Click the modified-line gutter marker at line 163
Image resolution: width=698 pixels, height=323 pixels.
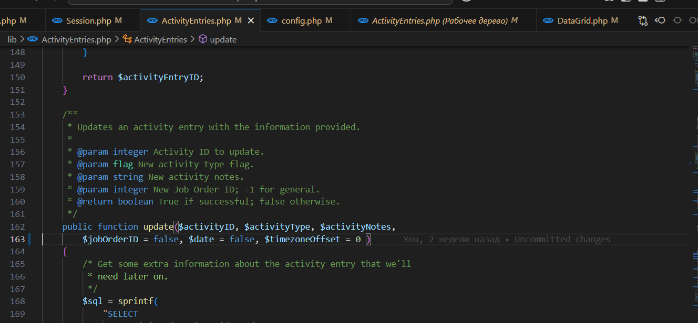pos(29,240)
